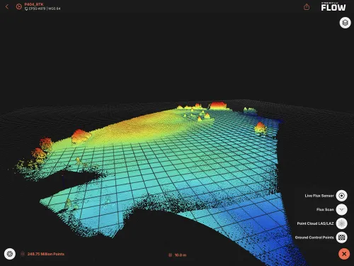Open the share/export icon
The height and width of the screenshot is (266, 354).
tap(307, 7)
